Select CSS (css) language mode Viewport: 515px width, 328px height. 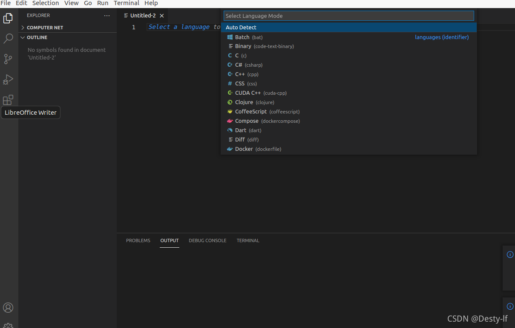(x=348, y=84)
